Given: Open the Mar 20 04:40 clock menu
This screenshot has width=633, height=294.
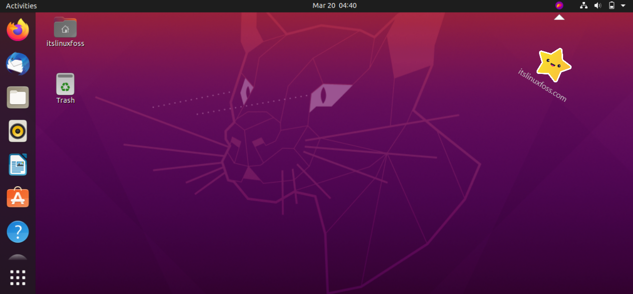Looking at the screenshot, I should click(x=335, y=5).
